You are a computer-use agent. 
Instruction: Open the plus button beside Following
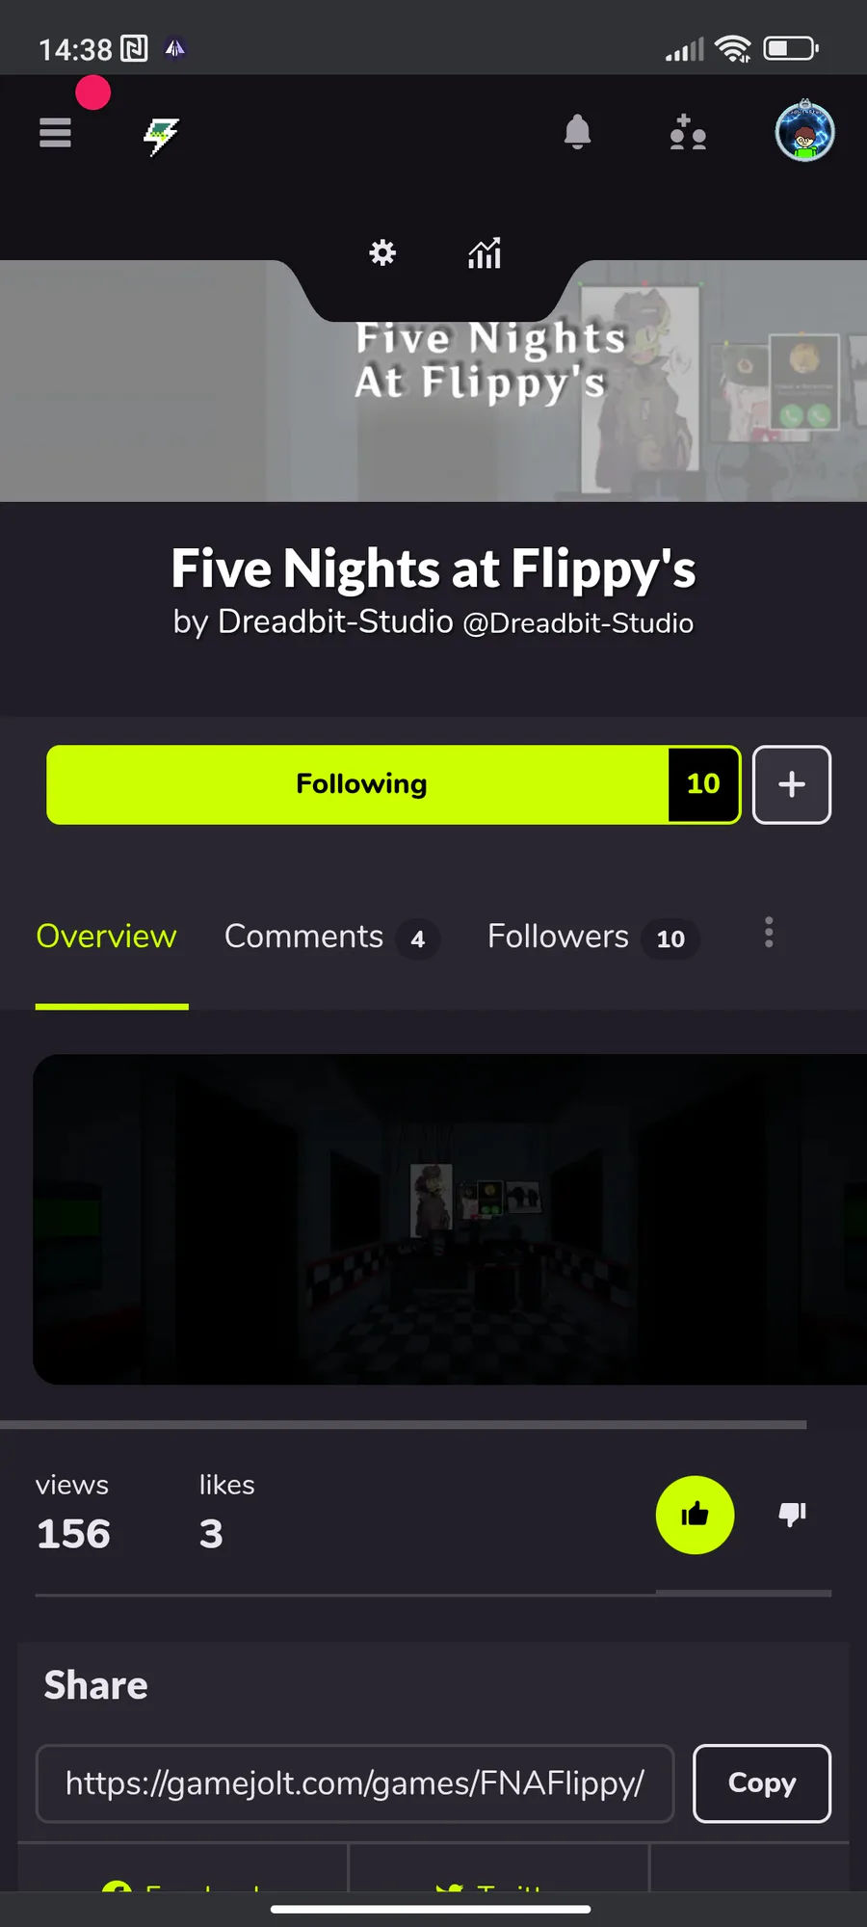point(792,784)
